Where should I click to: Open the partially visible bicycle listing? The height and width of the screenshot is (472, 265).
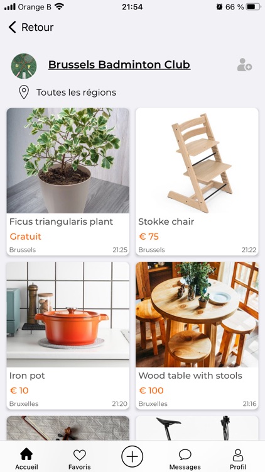coord(197,428)
